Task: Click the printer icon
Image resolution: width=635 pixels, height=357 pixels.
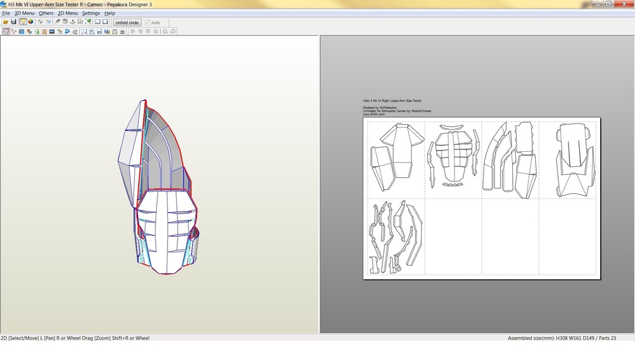Action: click(122, 32)
